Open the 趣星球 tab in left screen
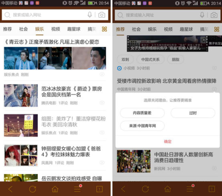This screenshot has height=196, width=222. 74,29
